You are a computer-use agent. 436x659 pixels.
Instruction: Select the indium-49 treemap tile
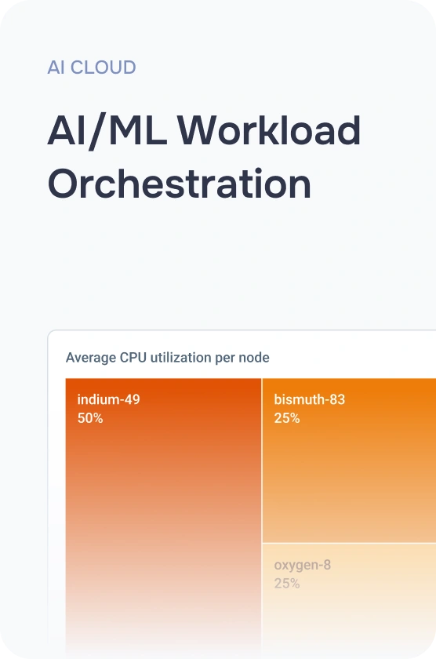click(x=163, y=519)
